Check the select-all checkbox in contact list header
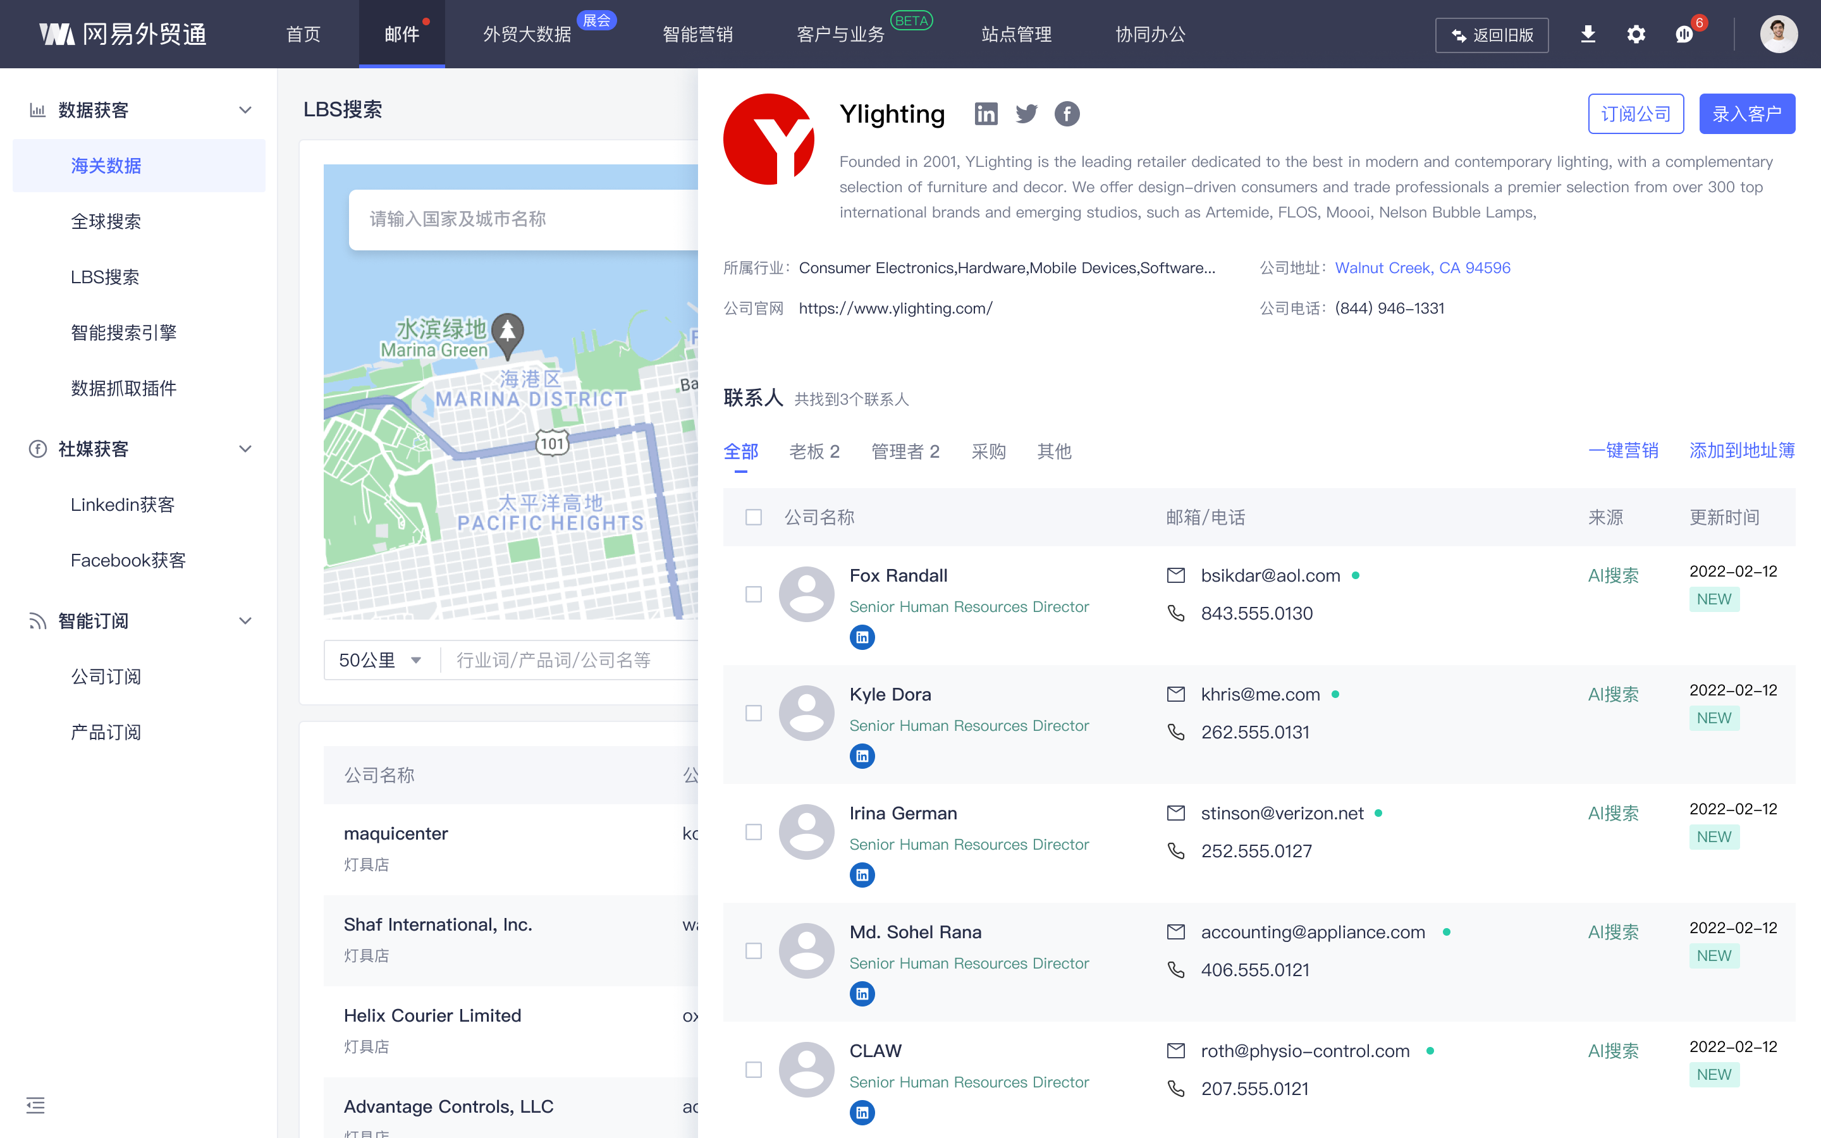Viewport: 1821px width, 1138px height. coord(752,517)
